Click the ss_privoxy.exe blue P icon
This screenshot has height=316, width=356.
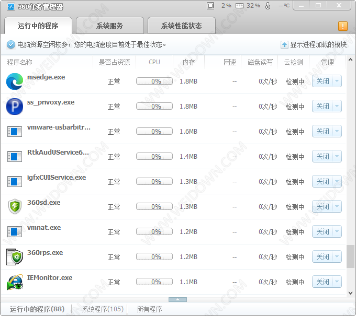coord(15,107)
